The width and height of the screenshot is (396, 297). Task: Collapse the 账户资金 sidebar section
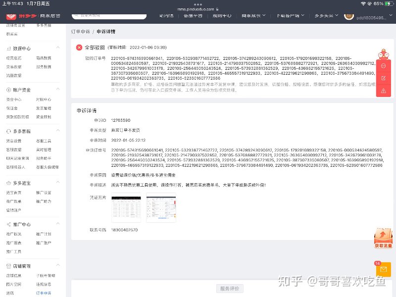point(58,89)
